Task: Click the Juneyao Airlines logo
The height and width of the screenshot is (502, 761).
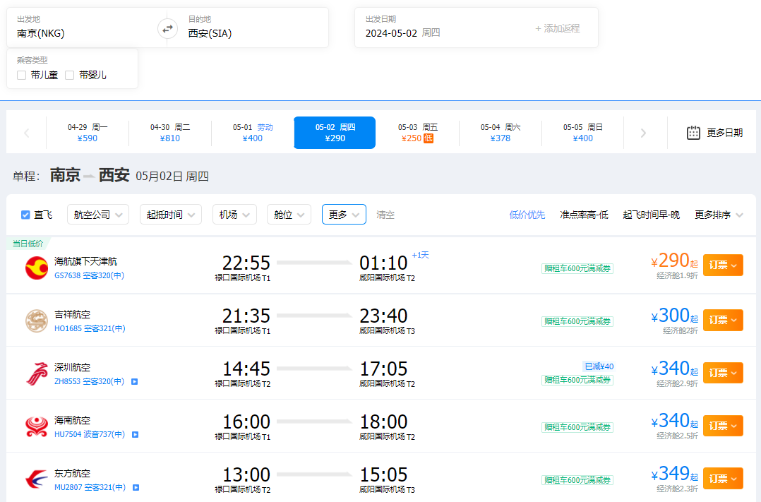Action: (35, 321)
